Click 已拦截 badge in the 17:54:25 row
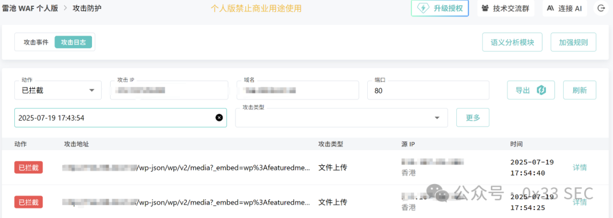Viewport: 613px width, 218px height. (x=28, y=202)
